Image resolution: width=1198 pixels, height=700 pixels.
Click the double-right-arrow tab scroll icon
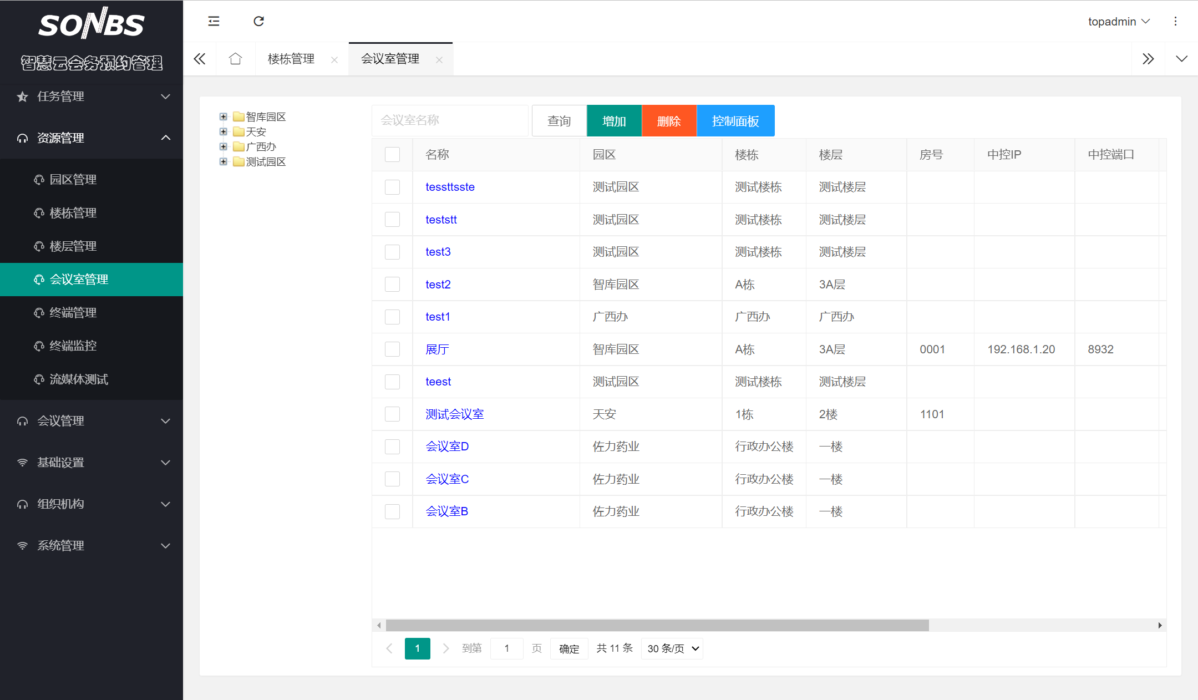coord(1148,58)
